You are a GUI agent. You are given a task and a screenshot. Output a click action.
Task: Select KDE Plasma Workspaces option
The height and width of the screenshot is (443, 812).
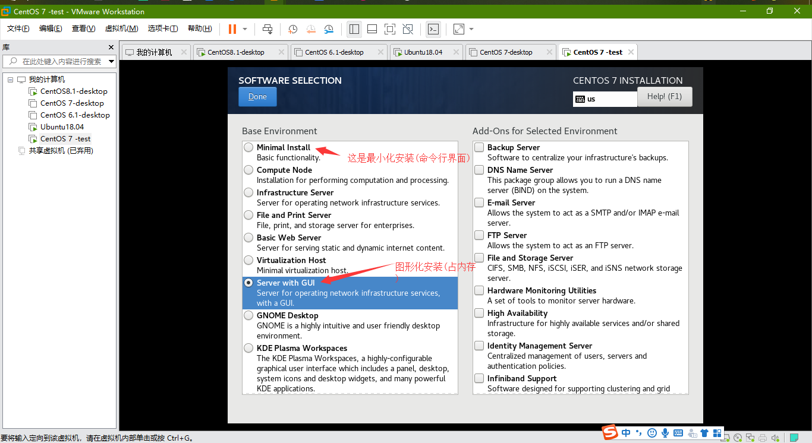(248, 348)
